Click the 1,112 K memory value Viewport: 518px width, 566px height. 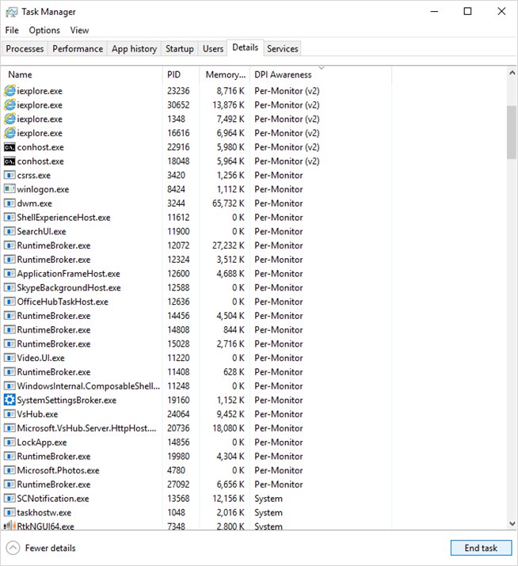point(230,189)
